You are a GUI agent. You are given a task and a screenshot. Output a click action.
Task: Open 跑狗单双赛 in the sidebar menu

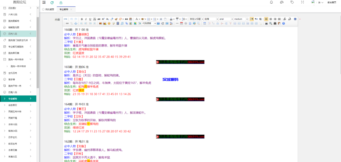pos(16,53)
